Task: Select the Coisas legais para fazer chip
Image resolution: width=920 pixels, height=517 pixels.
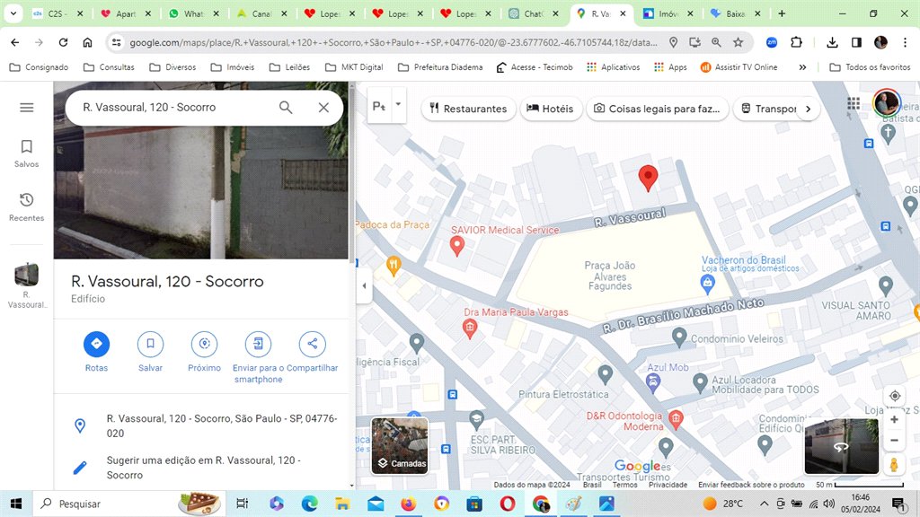Action: [x=657, y=109]
